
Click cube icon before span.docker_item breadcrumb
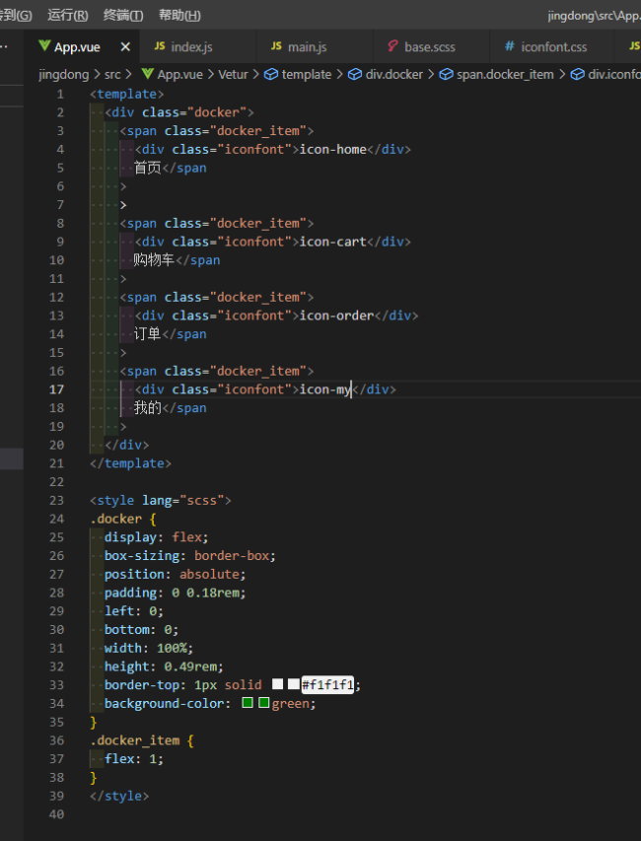(x=446, y=74)
